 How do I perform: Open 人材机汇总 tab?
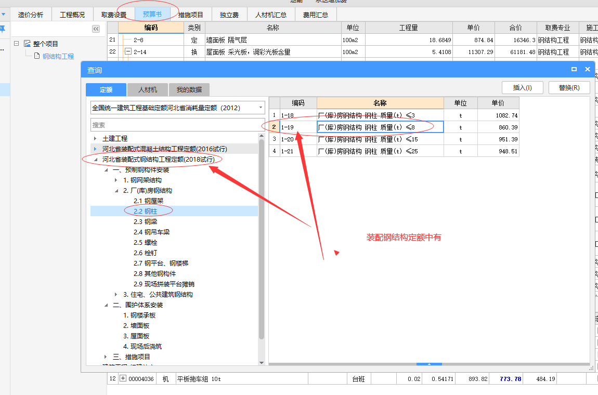271,15
